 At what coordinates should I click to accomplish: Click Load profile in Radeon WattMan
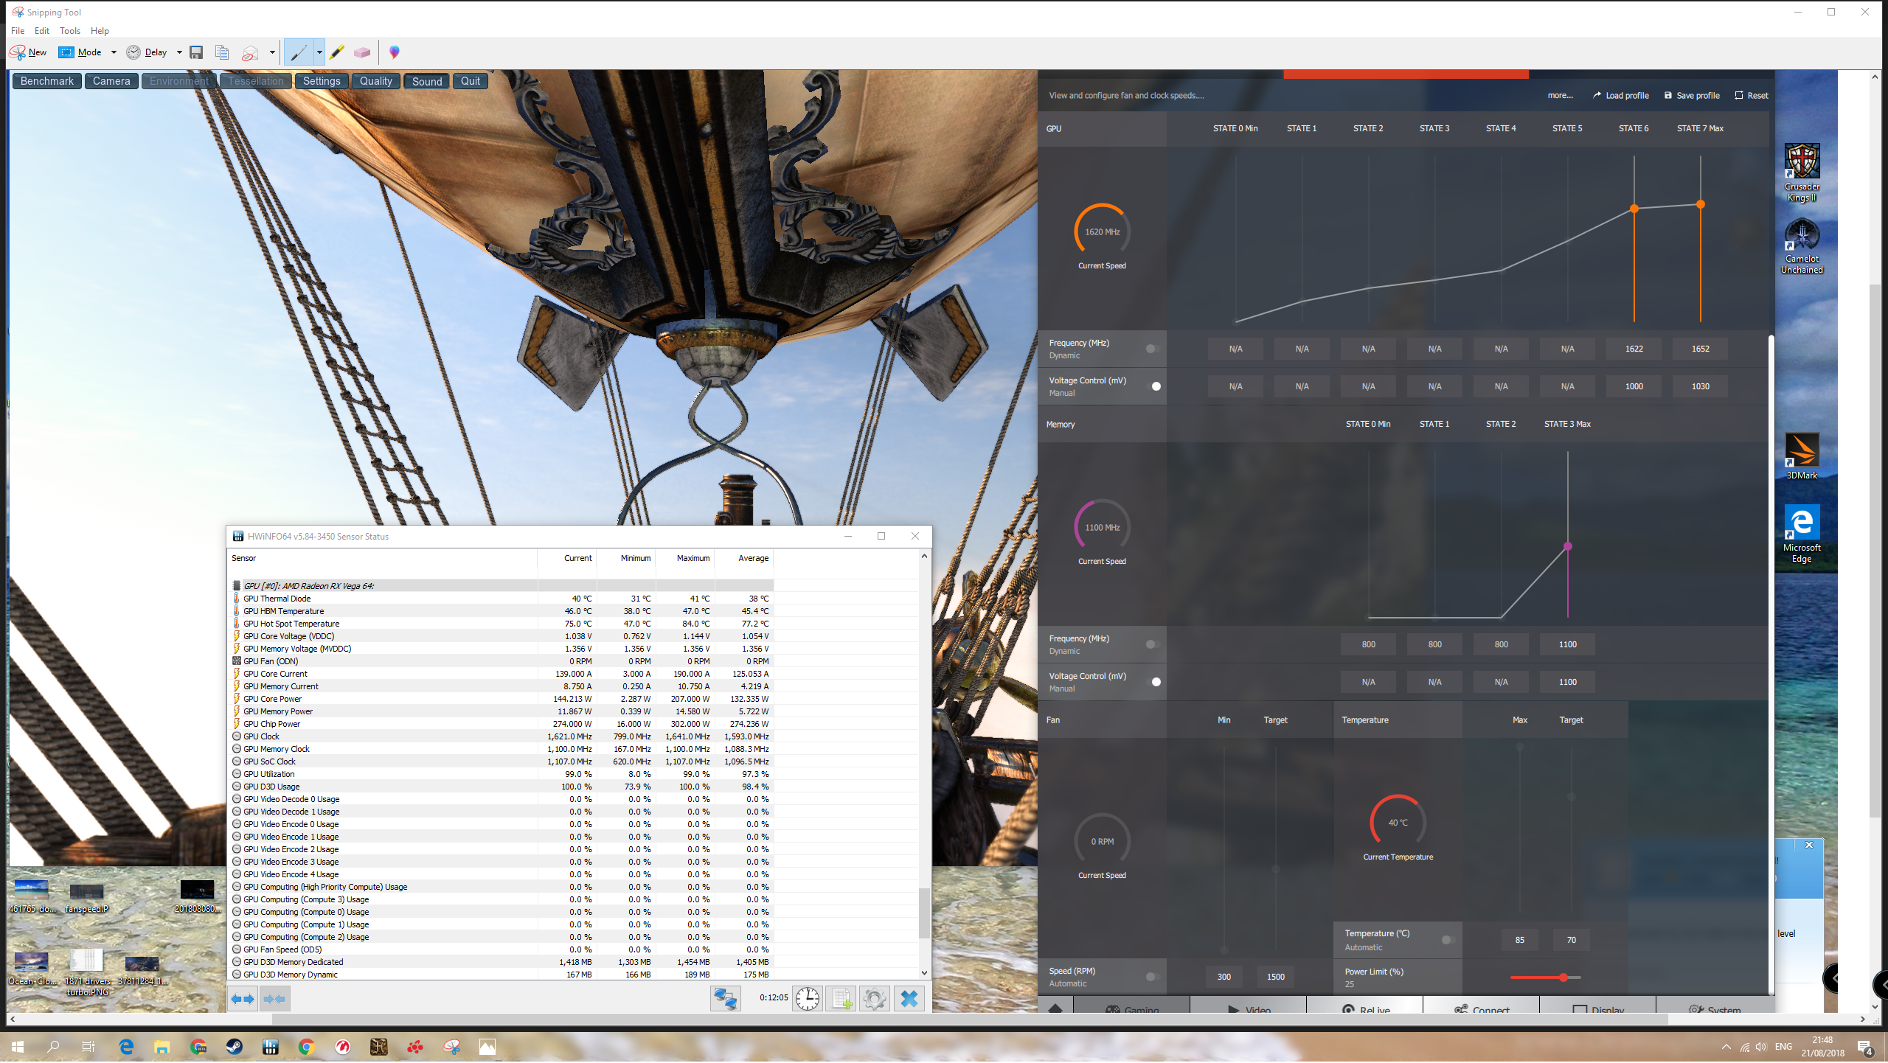click(x=1621, y=96)
